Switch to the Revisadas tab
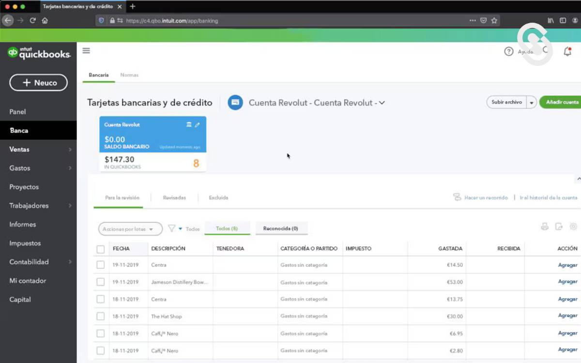The image size is (581, 363). [174, 198]
